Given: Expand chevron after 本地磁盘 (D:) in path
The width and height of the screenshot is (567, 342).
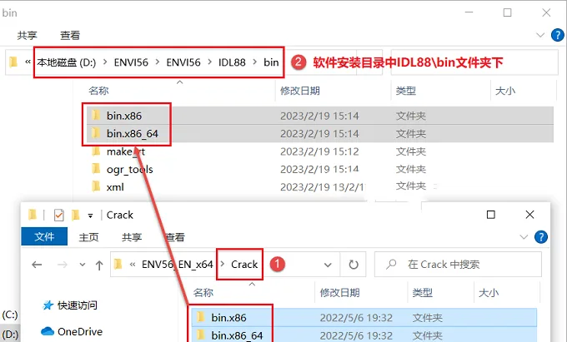Looking at the screenshot, I should point(105,62).
